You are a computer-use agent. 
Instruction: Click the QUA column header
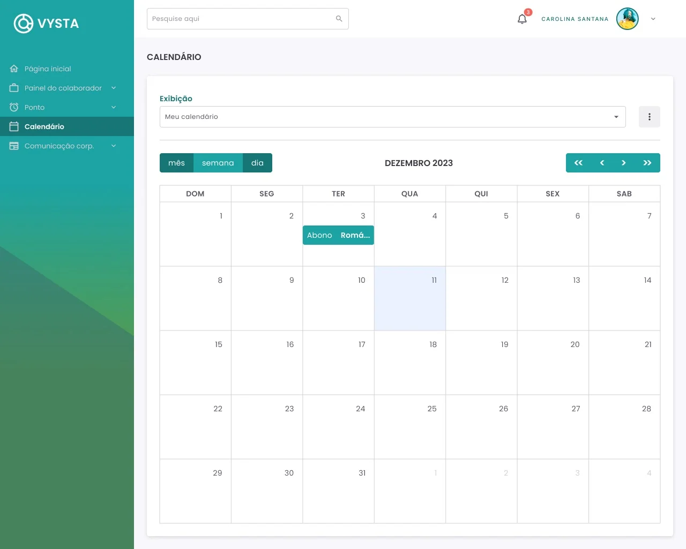click(410, 194)
